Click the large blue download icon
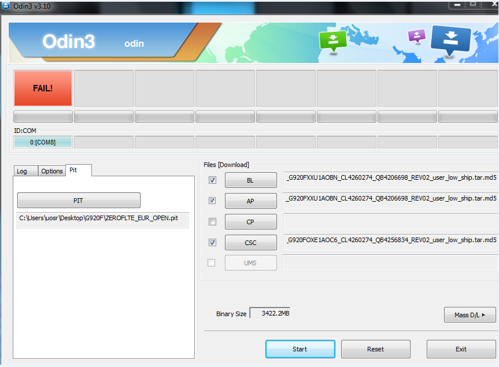Viewport: 499px width, 367px height. click(x=450, y=40)
